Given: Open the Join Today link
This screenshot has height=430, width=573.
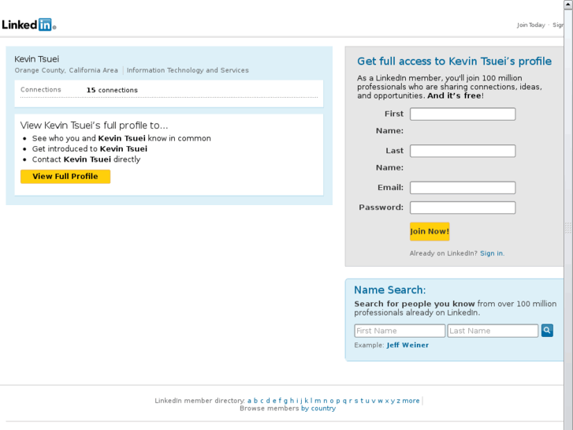Looking at the screenshot, I should pyautogui.click(x=530, y=25).
